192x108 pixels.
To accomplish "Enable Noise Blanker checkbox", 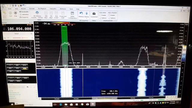I will [x=109, y=15].
